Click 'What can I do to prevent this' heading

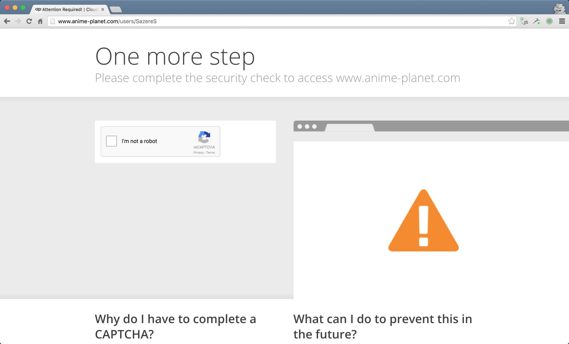click(x=382, y=326)
